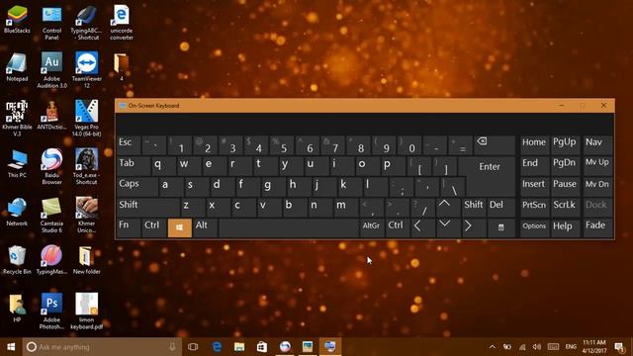
Task: Click the Help key
Action: point(565,227)
